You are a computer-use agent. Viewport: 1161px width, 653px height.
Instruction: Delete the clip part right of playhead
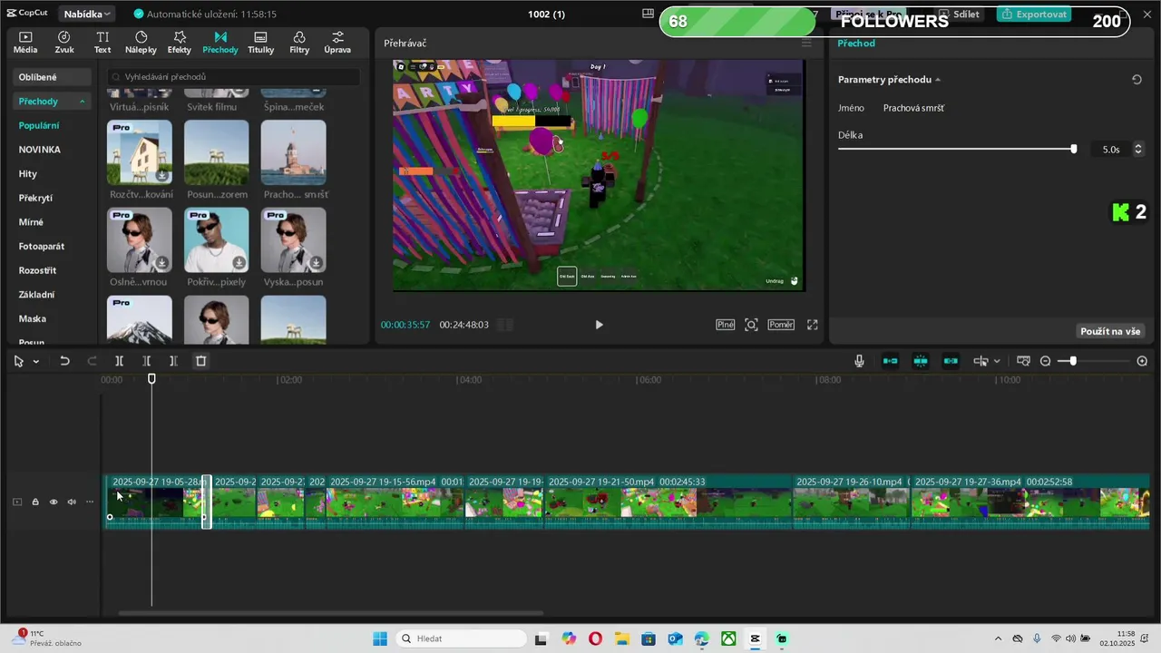(173, 361)
